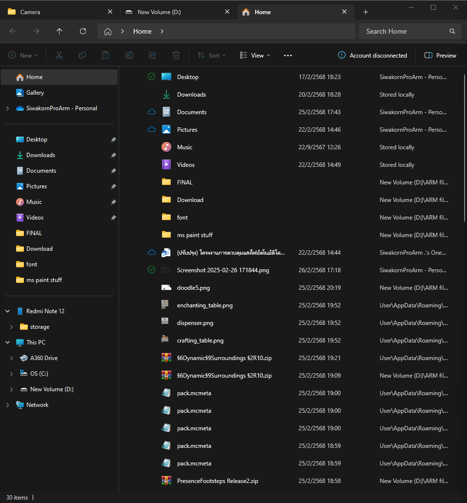467x503 pixels.
Task: Select Home in the navigation pane
Action: pyautogui.click(x=59, y=77)
